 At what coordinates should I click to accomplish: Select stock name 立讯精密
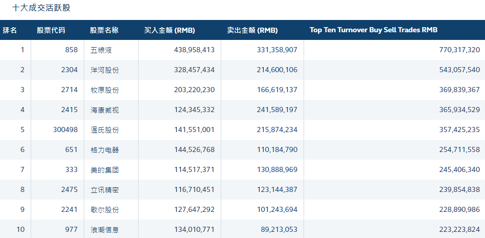[105, 190]
